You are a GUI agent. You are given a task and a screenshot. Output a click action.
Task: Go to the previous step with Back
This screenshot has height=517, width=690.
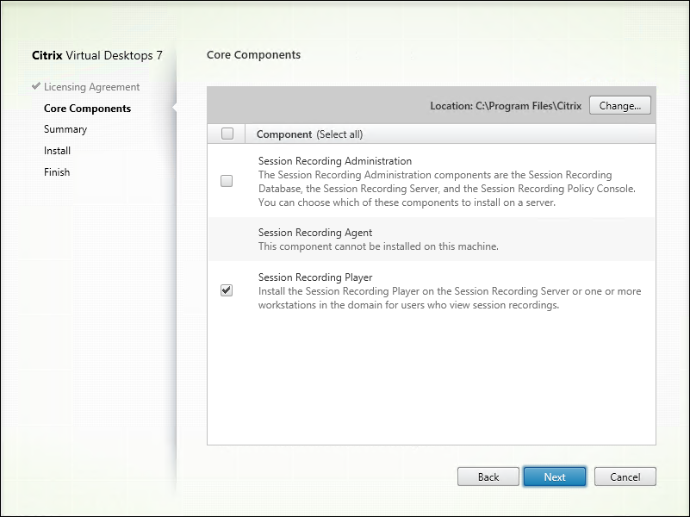pos(488,477)
